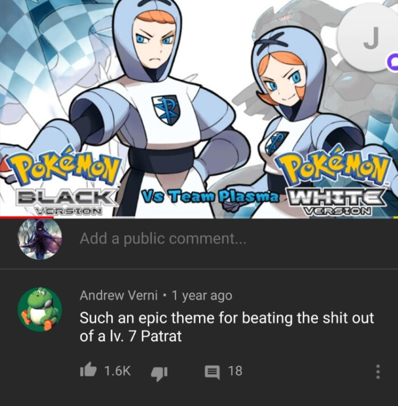Click the red video progress bar
The image size is (398, 406).
26,217
